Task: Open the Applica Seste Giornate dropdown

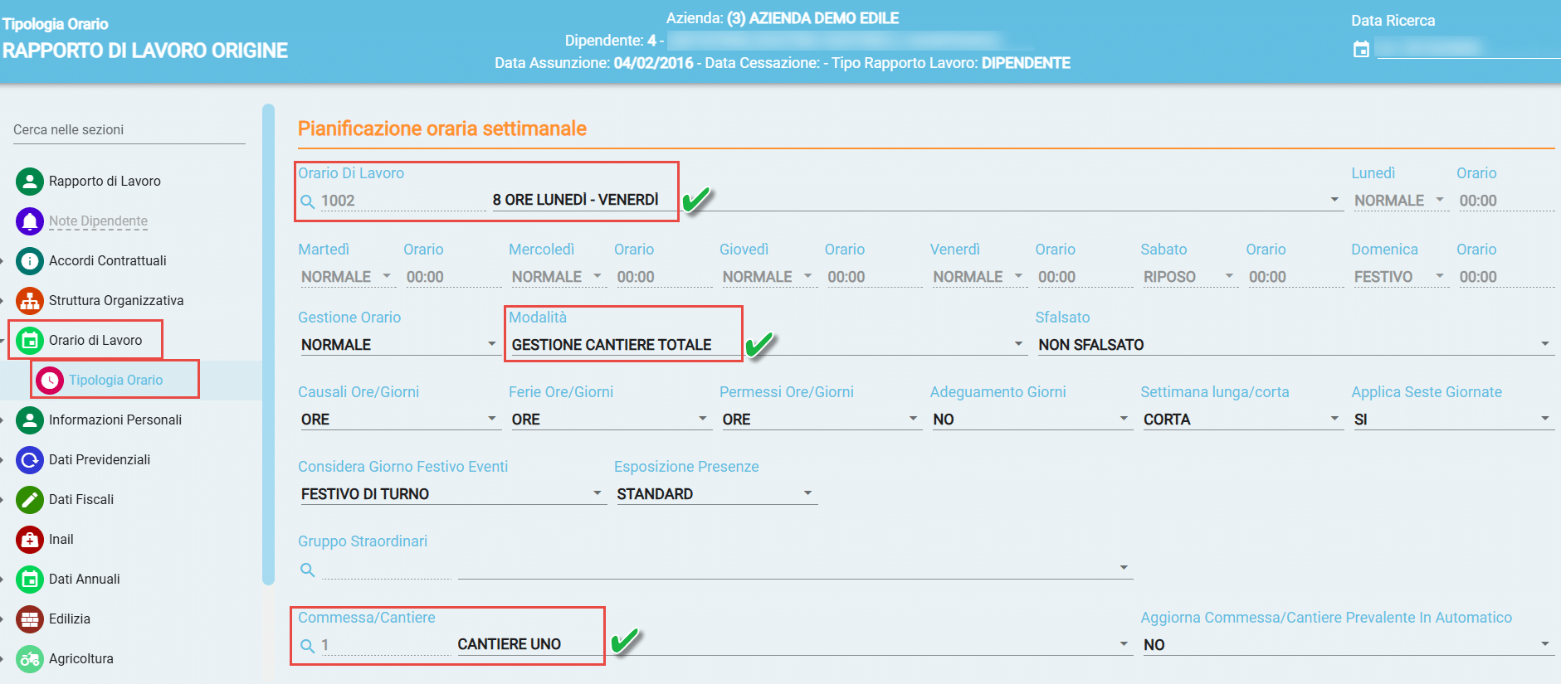Action: coord(1452,420)
